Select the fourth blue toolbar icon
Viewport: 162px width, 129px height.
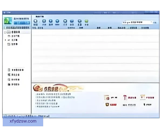coord(57,21)
